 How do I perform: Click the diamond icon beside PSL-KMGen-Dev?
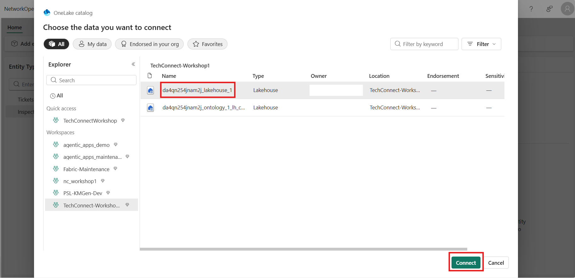pyautogui.click(x=108, y=193)
